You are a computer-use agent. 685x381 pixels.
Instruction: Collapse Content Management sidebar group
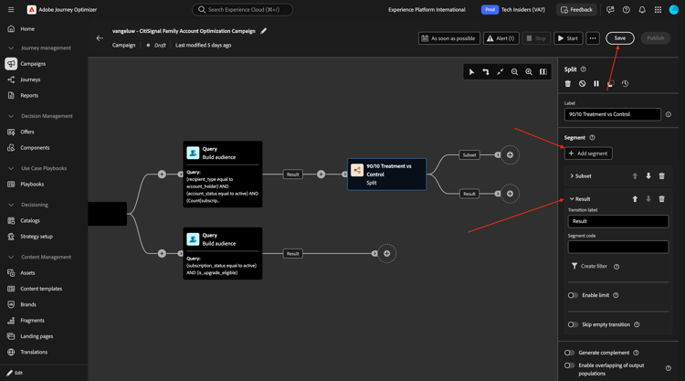click(x=11, y=257)
